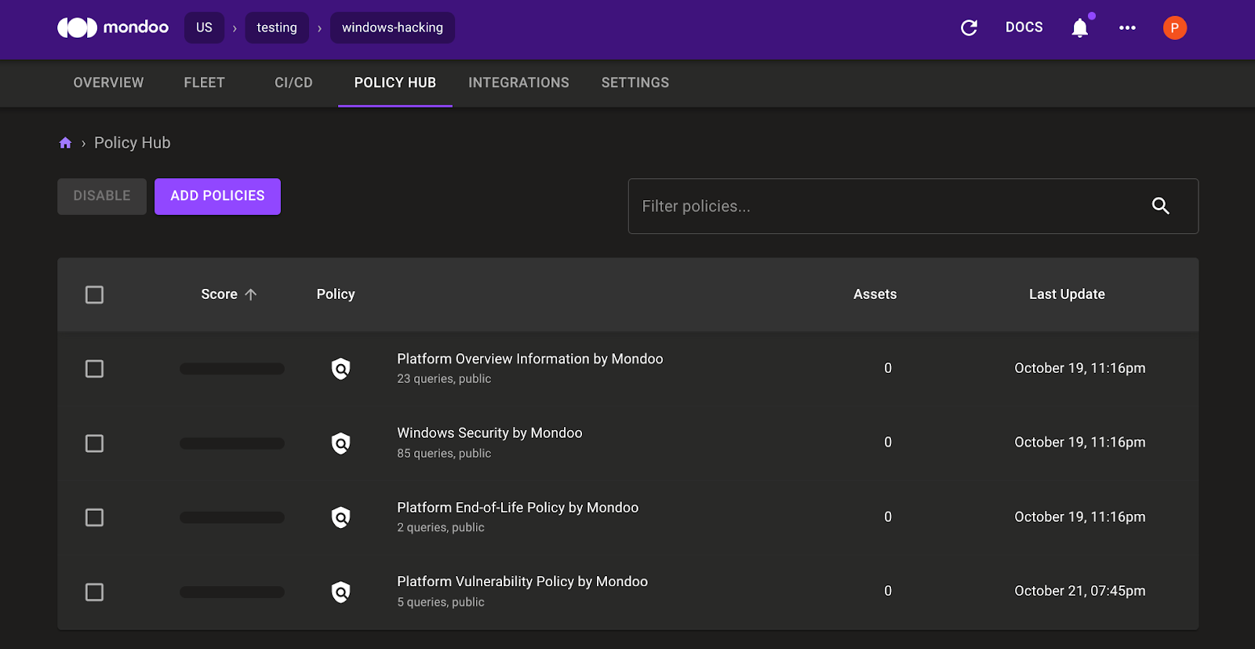
Task: Open Platform Vulnerability Policy by Mondoo
Action: [522, 582]
